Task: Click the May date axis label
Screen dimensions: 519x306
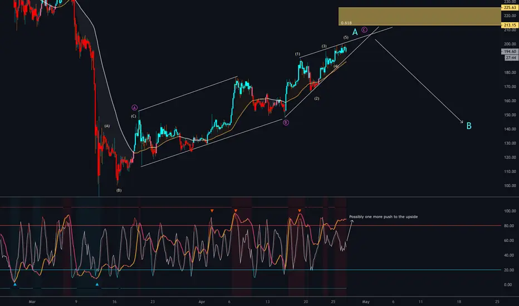Action: click(x=366, y=302)
